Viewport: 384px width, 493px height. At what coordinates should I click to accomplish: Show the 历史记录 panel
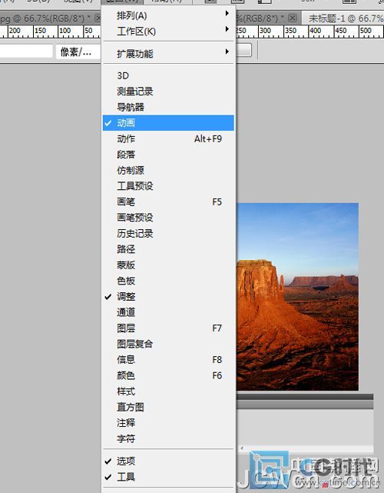(x=168, y=234)
